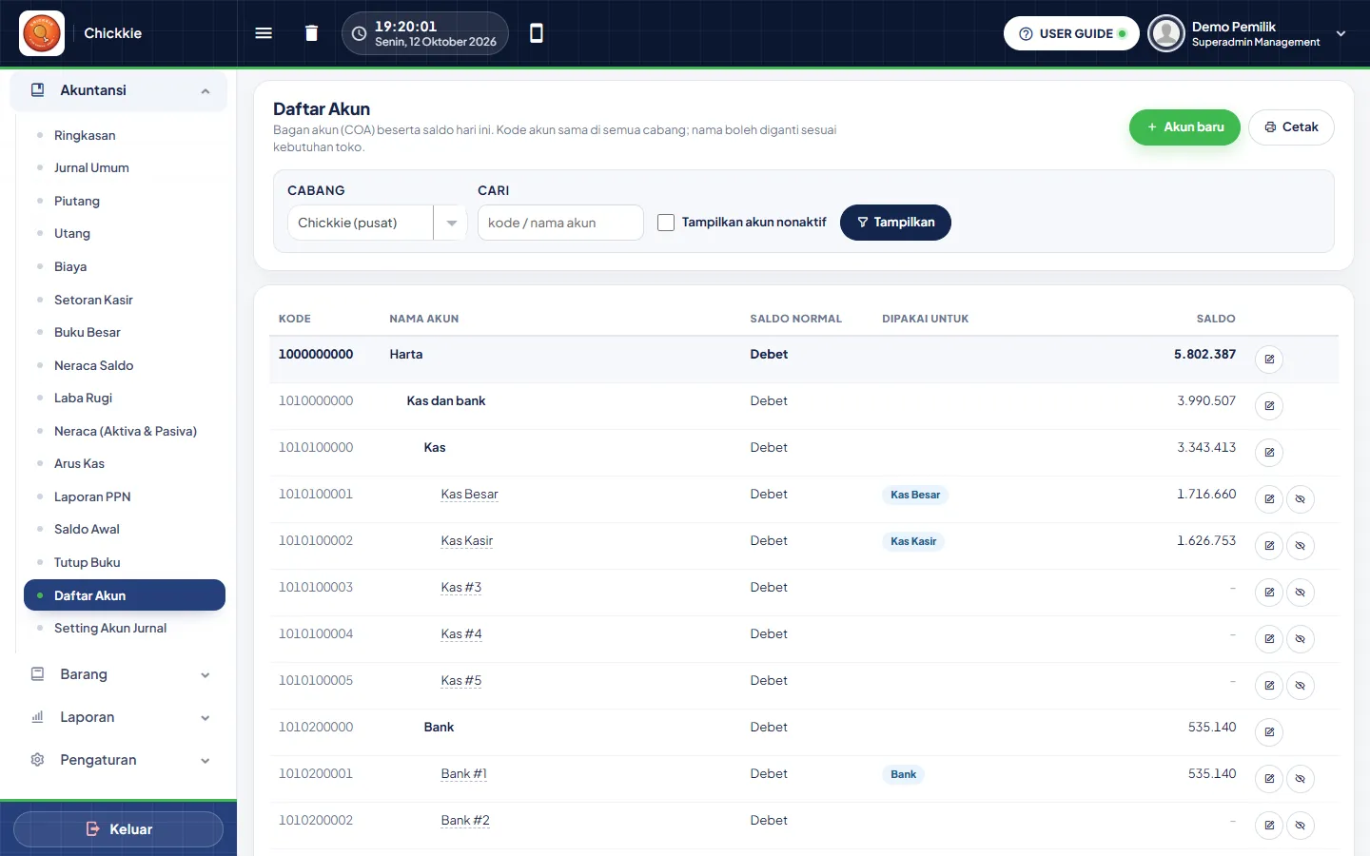Deactivate the Kas #3 account
Image resolution: width=1370 pixels, height=856 pixels.
pyautogui.click(x=1301, y=593)
